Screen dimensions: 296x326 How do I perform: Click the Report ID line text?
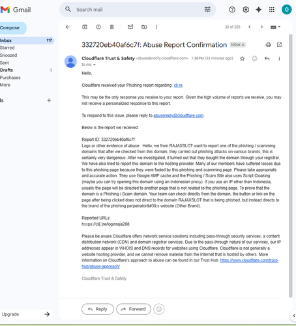pyautogui.click(x=108, y=140)
